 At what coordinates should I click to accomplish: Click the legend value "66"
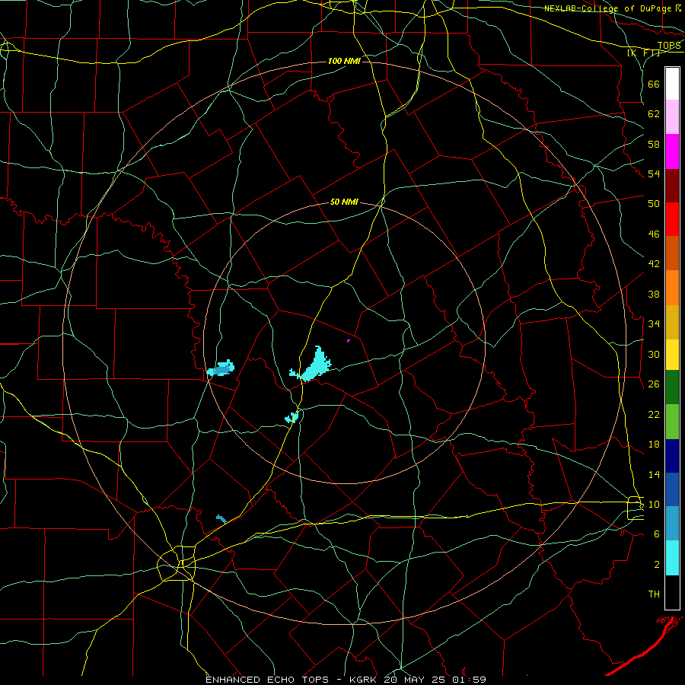pyautogui.click(x=654, y=84)
